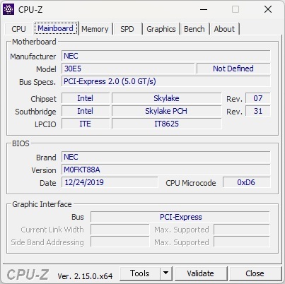
Task: Click the CPU-Z app icon in title bar
Action: pos(8,9)
